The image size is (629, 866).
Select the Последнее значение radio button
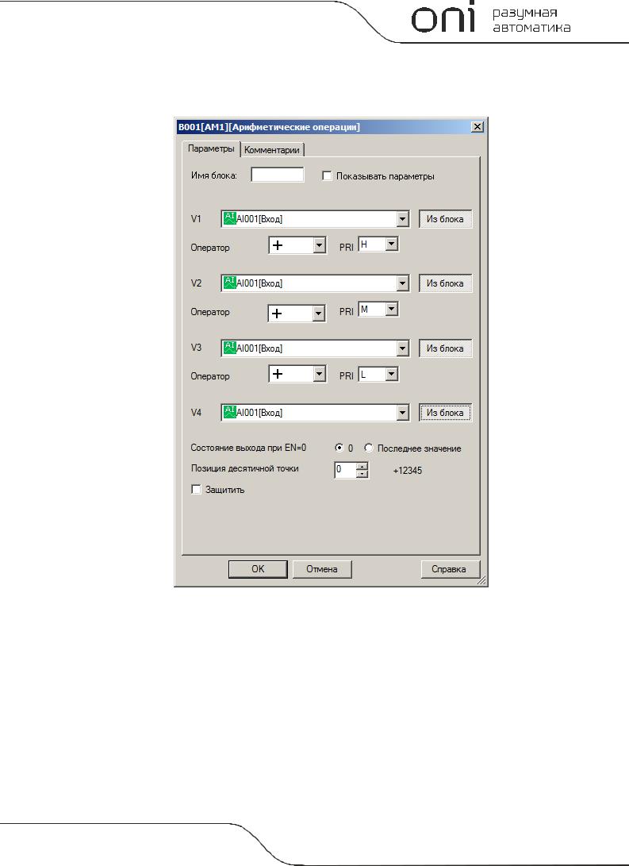pyautogui.click(x=369, y=448)
